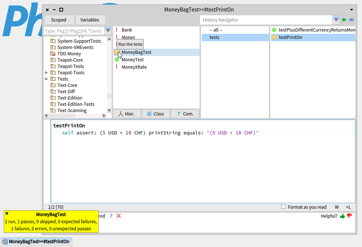The image size is (362, 247).
Task: Enable Format as you read checkbox
Action: point(283,207)
